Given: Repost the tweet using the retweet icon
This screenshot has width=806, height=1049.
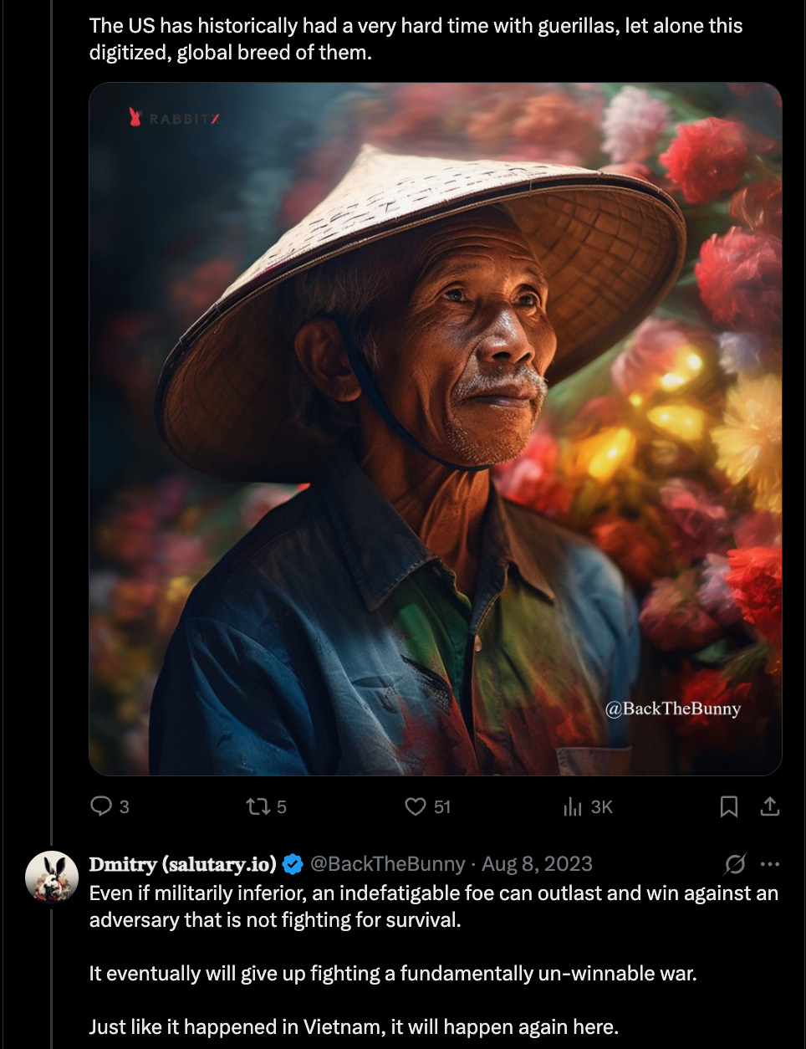Looking at the screenshot, I should coord(258,806).
